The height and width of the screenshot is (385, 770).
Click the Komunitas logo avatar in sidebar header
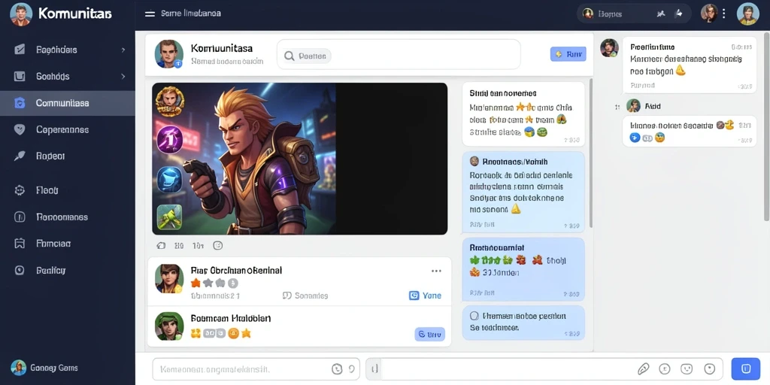20,14
